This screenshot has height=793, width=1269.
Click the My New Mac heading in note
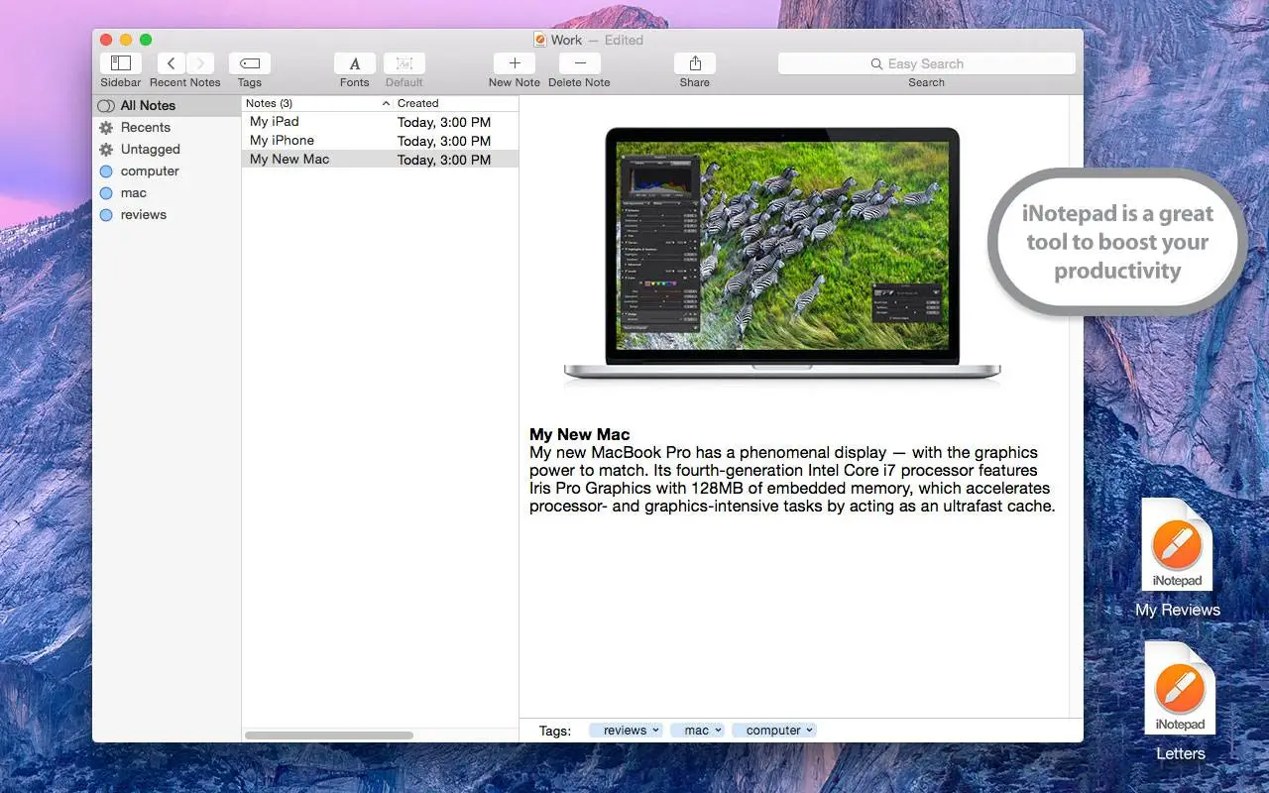click(580, 434)
